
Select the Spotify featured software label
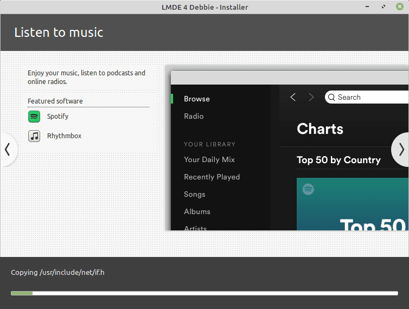click(57, 117)
